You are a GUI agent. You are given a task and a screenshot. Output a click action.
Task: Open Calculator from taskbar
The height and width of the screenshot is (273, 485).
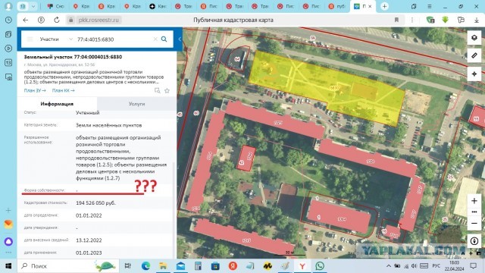[x=198, y=266]
